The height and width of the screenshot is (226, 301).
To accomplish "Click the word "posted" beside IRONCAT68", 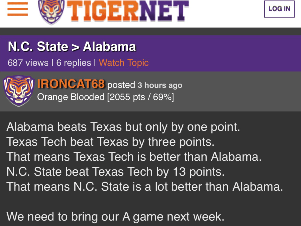I will [x=121, y=85].
